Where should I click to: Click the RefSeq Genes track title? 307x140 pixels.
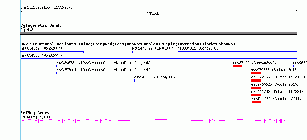(35, 113)
